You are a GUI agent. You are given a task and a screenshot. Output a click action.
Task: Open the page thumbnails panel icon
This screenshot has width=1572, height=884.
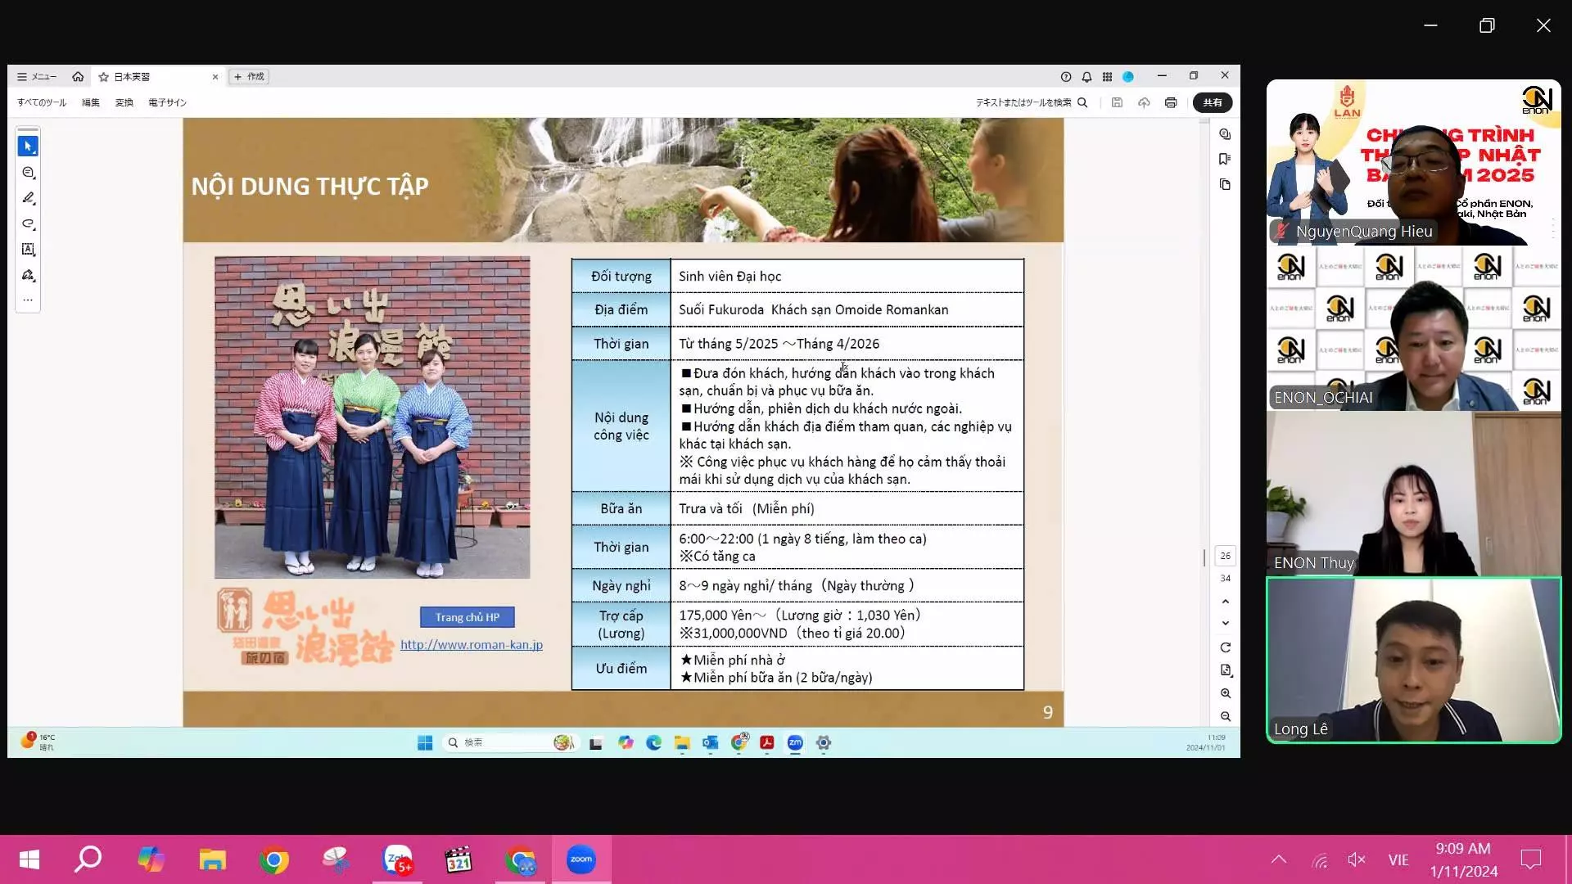1225,184
